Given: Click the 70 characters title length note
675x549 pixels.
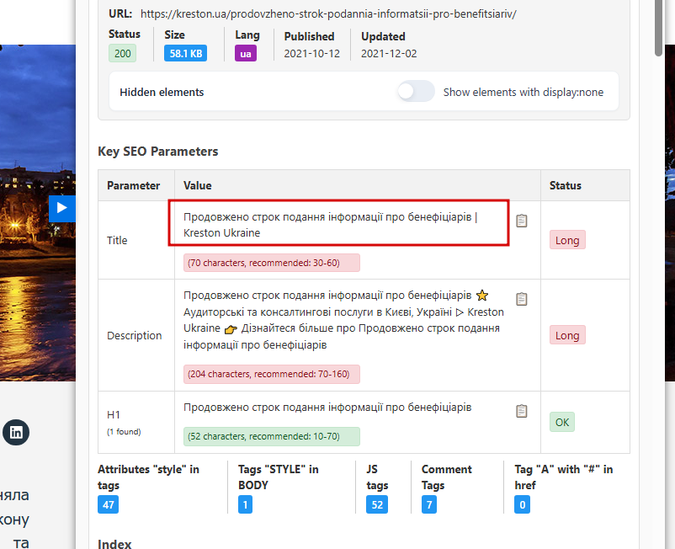Looking at the screenshot, I should pos(272,263).
